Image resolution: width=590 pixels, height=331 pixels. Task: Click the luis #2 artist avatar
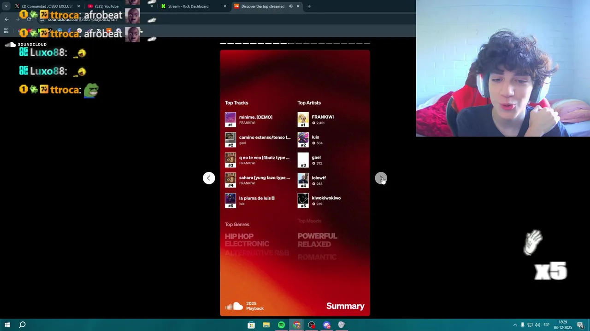coord(303,140)
